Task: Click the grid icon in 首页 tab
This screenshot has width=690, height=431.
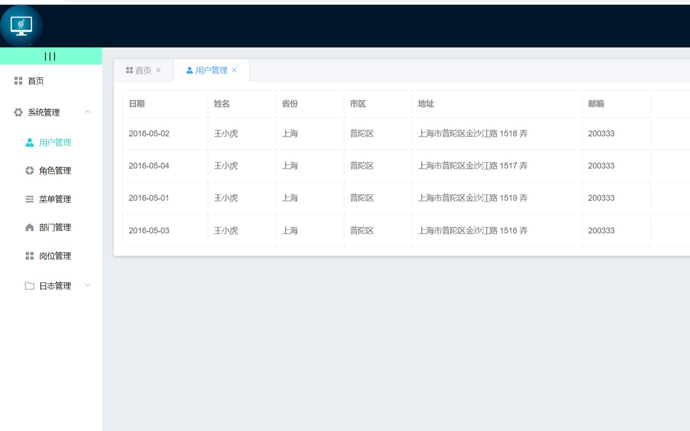Action: click(x=129, y=70)
